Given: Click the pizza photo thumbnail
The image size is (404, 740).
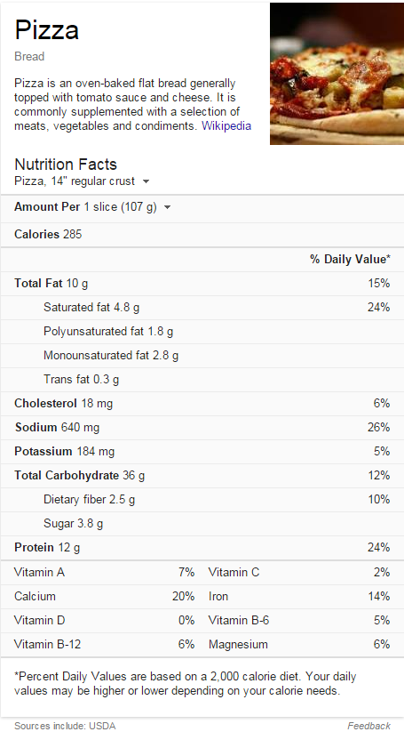Looking at the screenshot, I should (337, 74).
